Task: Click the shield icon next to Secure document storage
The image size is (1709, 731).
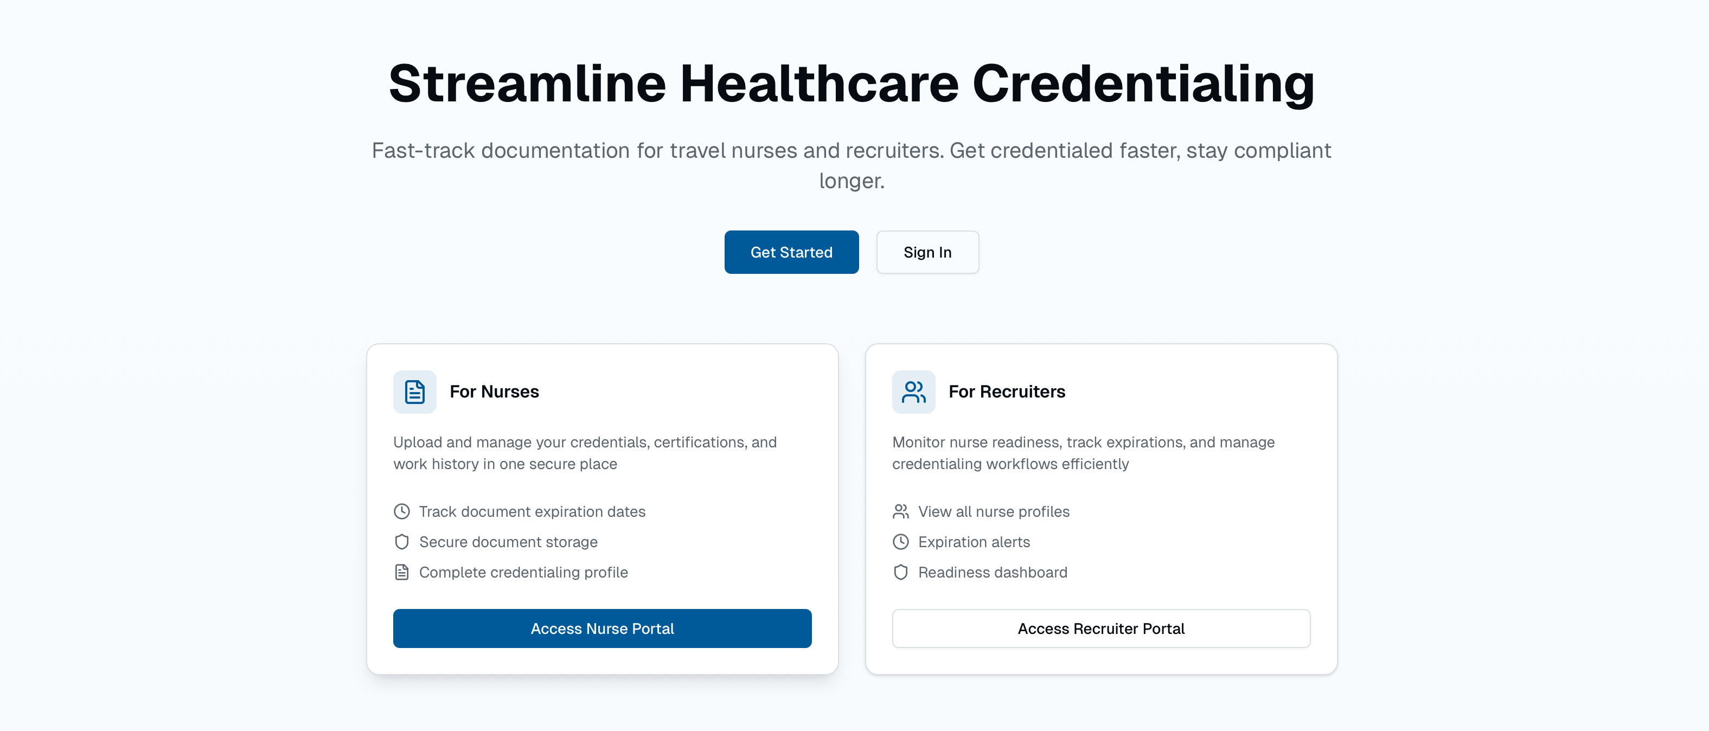Action: (x=401, y=542)
